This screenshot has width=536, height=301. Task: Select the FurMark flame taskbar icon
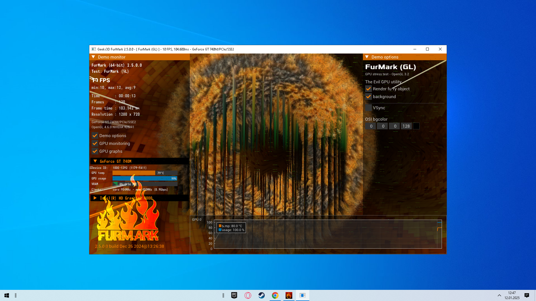(x=289, y=295)
